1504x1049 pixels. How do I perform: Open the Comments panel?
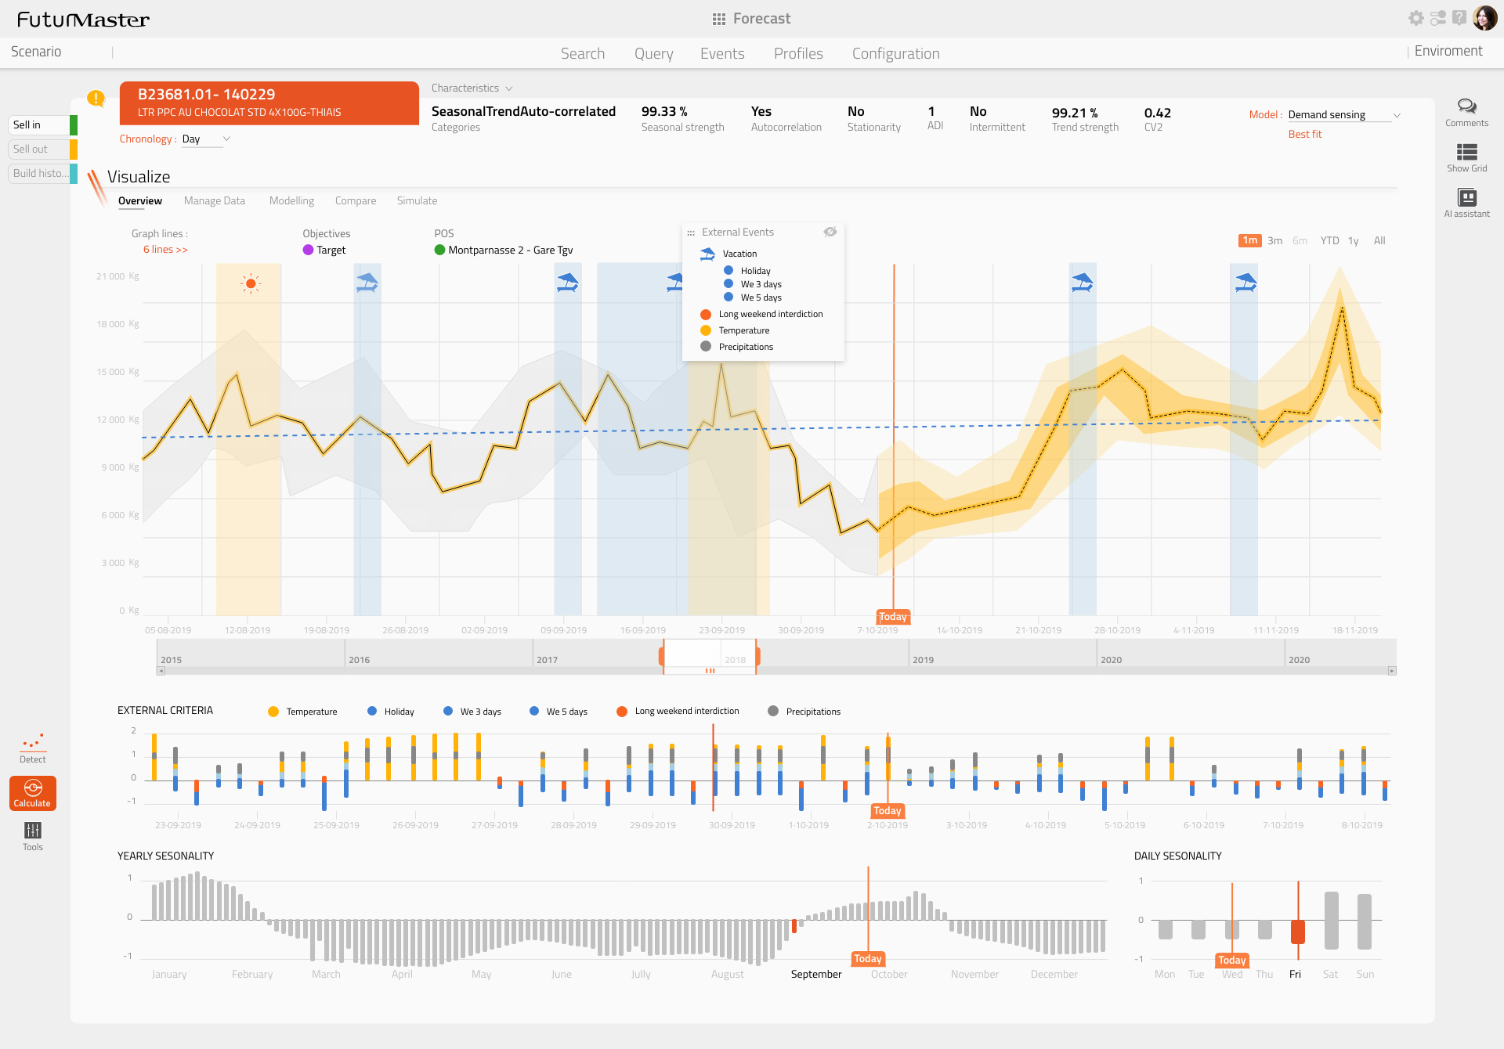pyautogui.click(x=1466, y=111)
